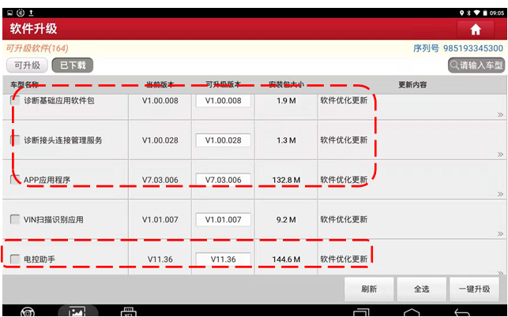The height and width of the screenshot is (317, 508).
Task: Tick the VIN扫描识别应用 checkbox
Action: [x=15, y=220]
